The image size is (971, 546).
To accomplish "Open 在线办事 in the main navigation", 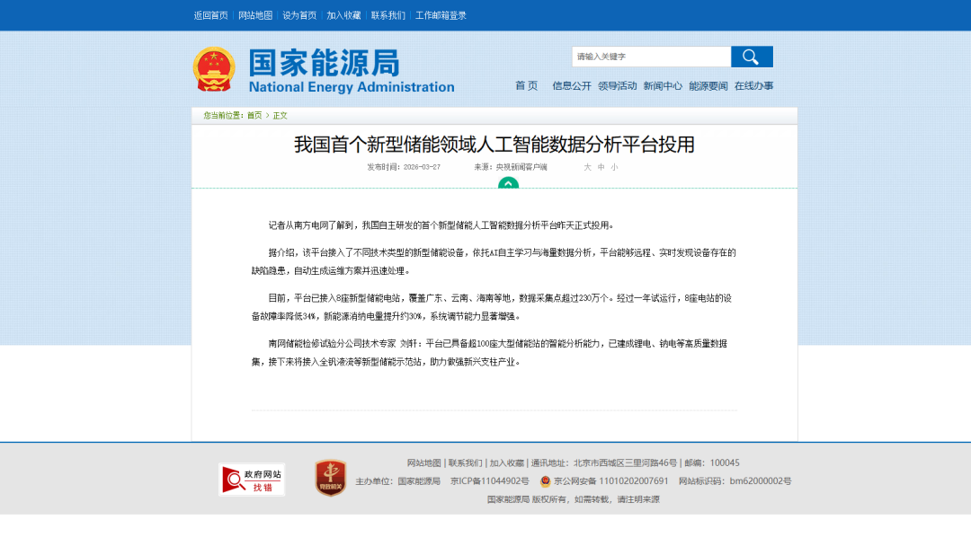I will coord(753,86).
